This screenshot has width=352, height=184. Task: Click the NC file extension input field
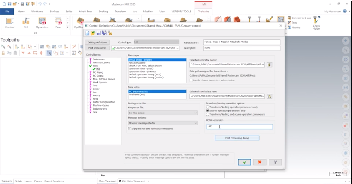click(x=240, y=127)
